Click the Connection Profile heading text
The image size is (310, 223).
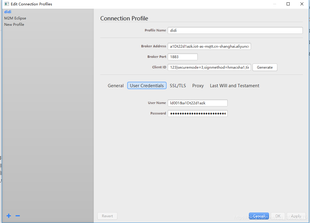point(124,18)
